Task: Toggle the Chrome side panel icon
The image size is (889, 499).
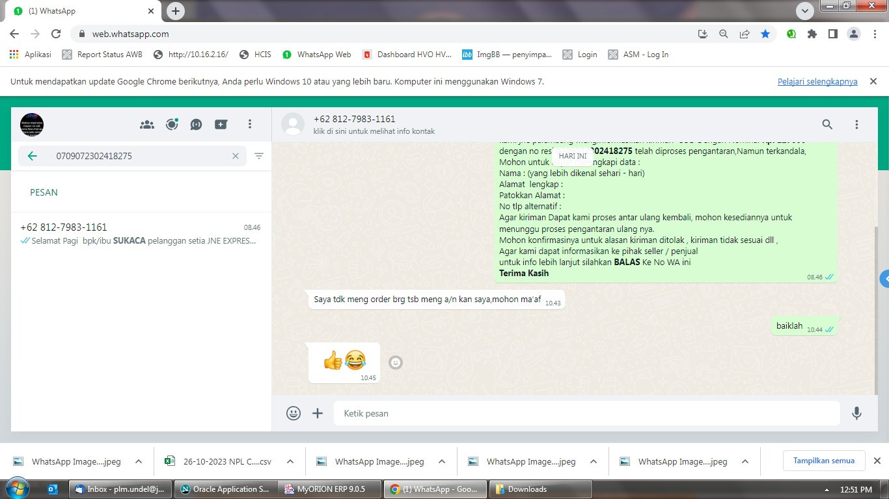Action: pyautogui.click(x=832, y=34)
